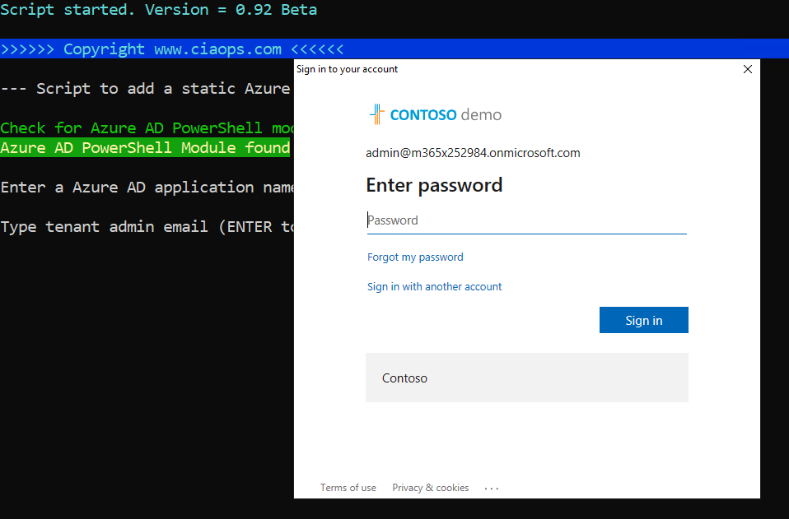The height and width of the screenshot is (519, 789).
Task: Click the 'CONTOSO demo' brand text
Action: pyautogui.click(x=446, y=115)
